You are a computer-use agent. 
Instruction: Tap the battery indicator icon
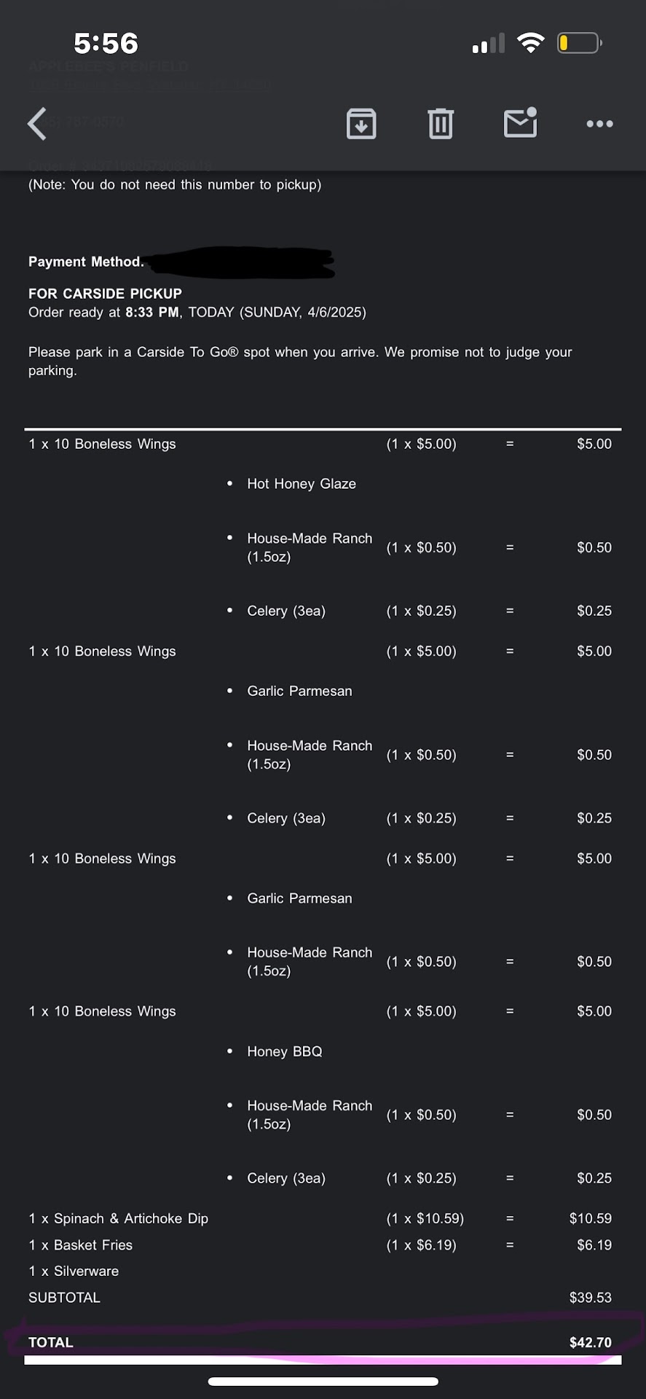tap(579, 43)
